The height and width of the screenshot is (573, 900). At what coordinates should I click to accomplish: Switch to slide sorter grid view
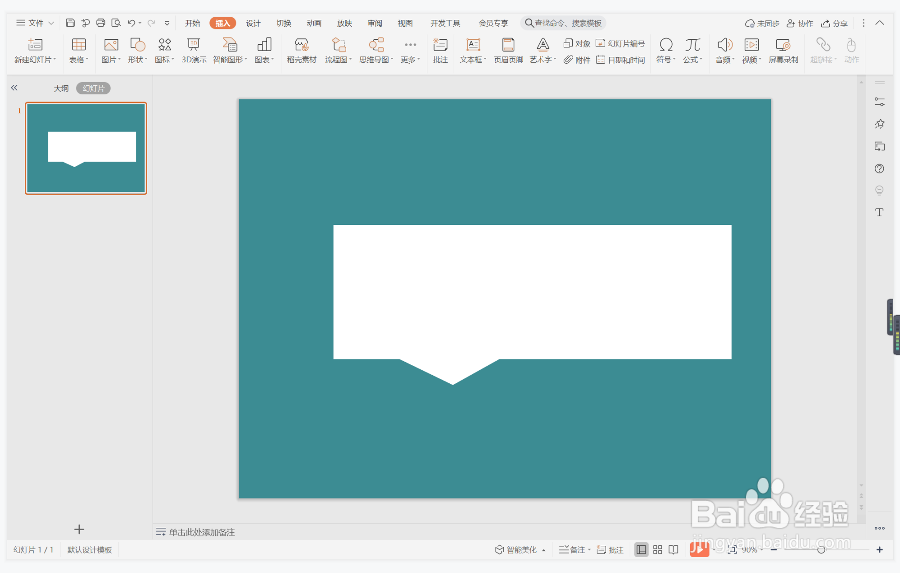658,550
